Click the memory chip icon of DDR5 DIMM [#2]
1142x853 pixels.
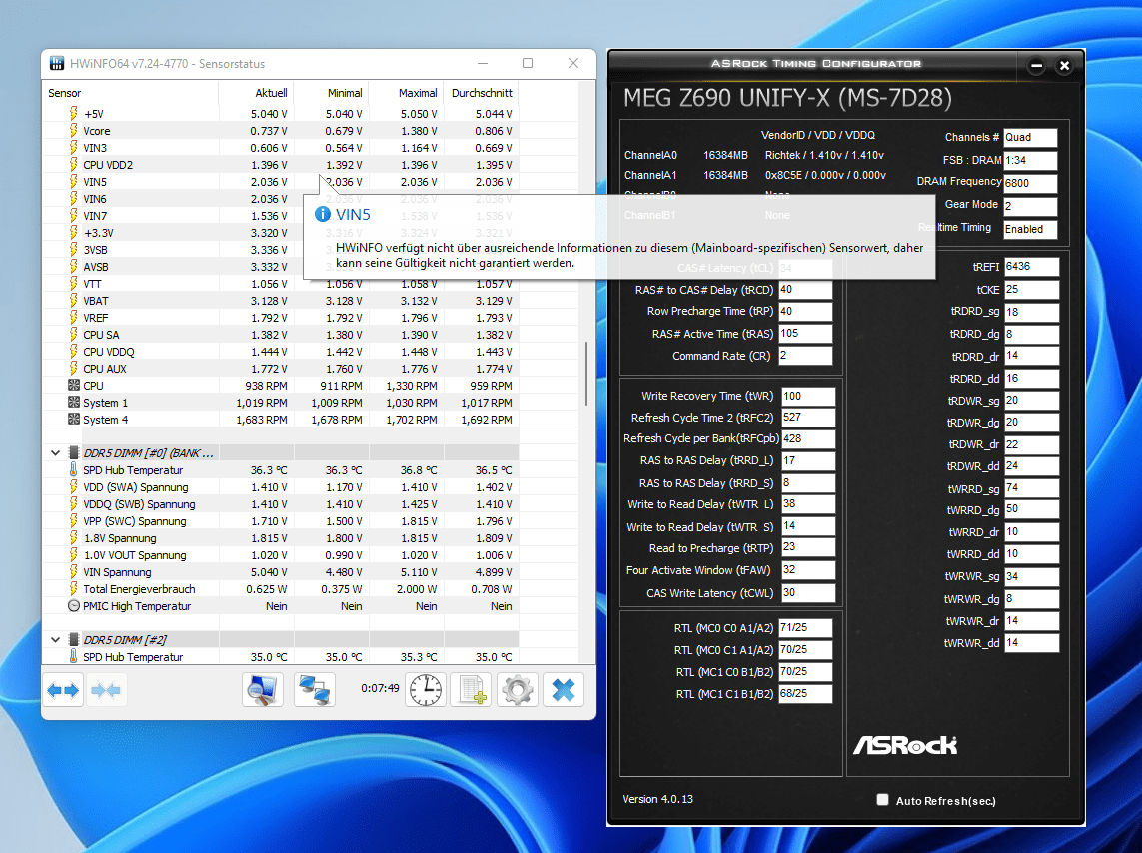(x=74, y=639)
